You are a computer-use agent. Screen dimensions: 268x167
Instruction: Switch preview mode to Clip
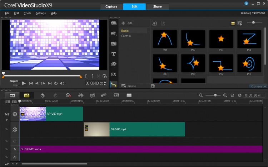pyautogui.click(x=15, y=85)
